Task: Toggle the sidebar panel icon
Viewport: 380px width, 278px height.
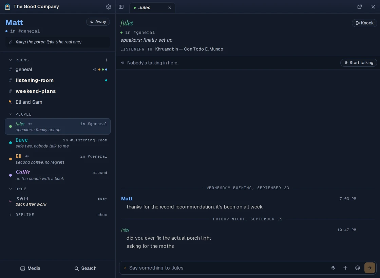Action: pos(121,7)
